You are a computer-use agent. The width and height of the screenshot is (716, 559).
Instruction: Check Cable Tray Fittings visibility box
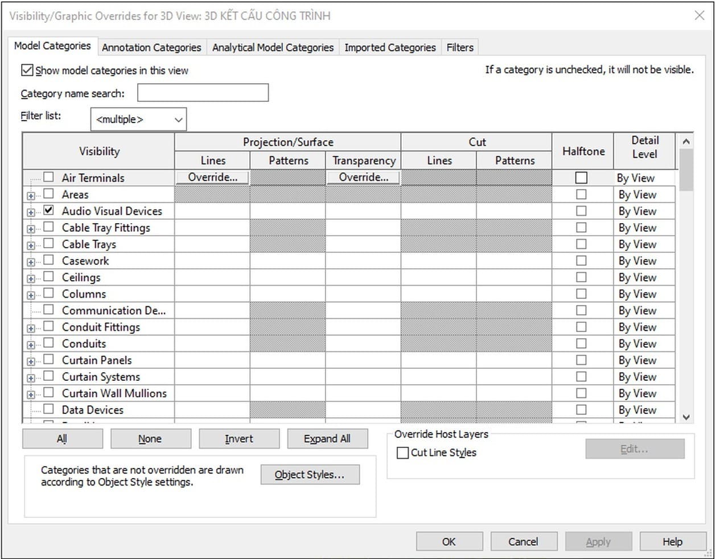click(49, 227)
